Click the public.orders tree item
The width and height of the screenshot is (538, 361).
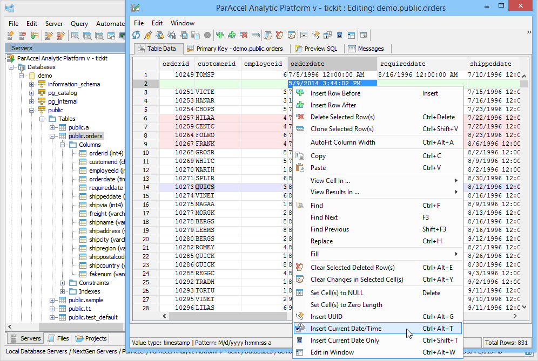[85, 136]
